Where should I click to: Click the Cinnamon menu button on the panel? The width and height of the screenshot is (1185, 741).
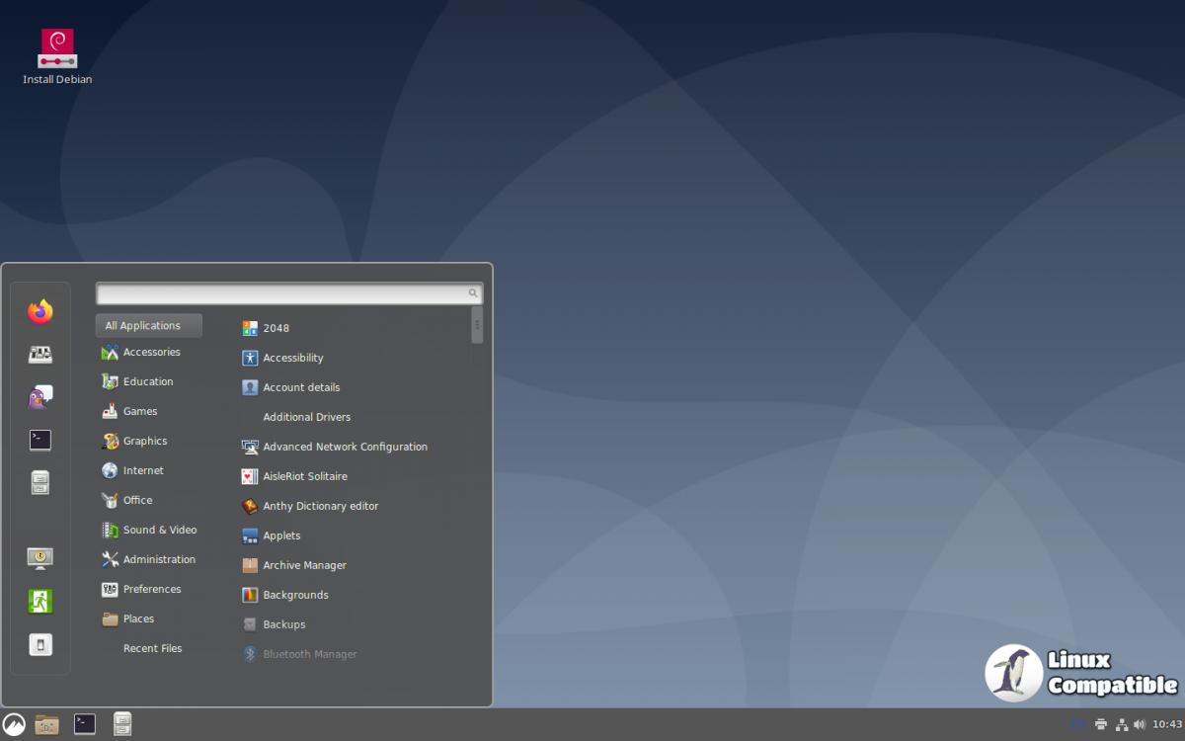(x=14, y=724)
